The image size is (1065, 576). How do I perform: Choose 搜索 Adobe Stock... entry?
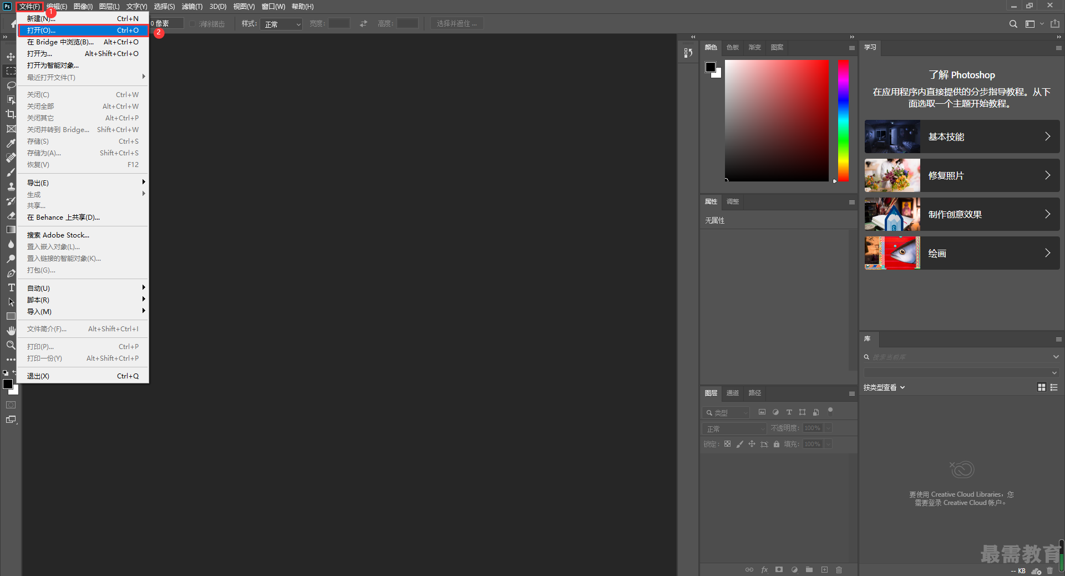[x=83, y=235]
